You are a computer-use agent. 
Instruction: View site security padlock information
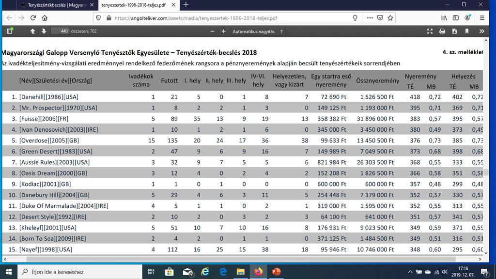click(109, 18)
